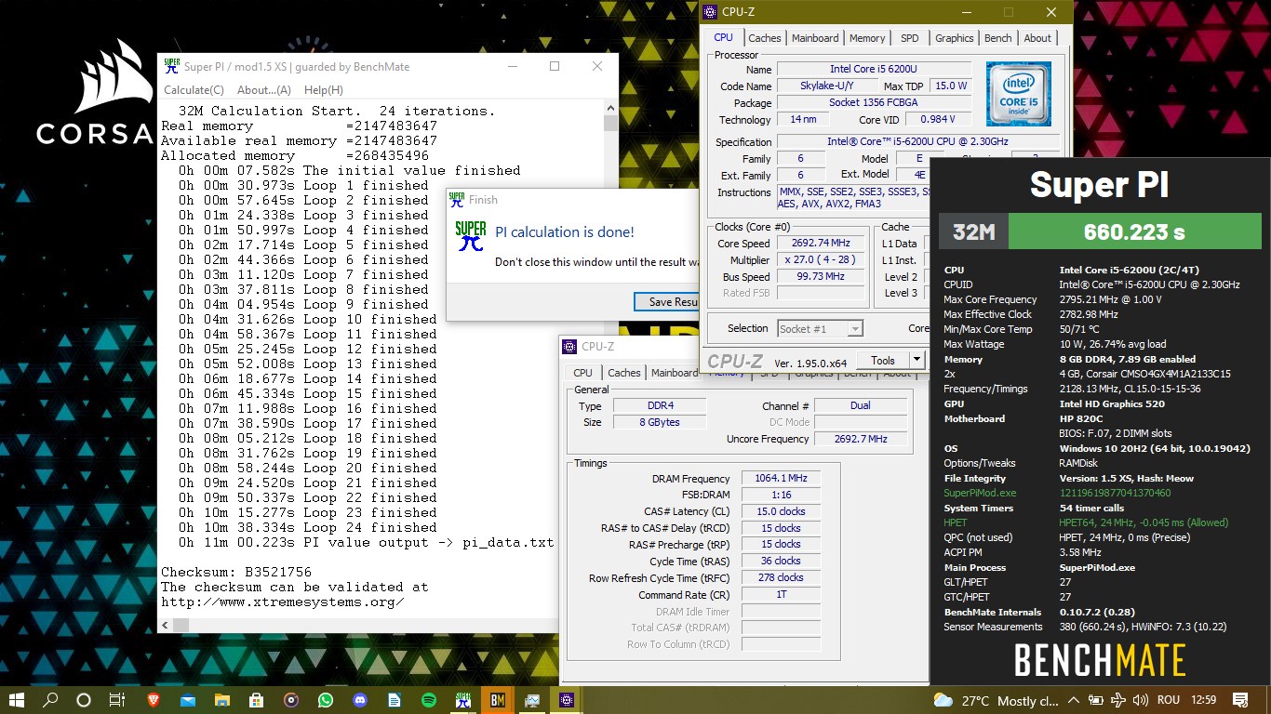The height and width of the screenshot is (714, 1271).
Task: Open the Groove Music taskbar icon
Action: pyautogui.click(x=290, y=700)
